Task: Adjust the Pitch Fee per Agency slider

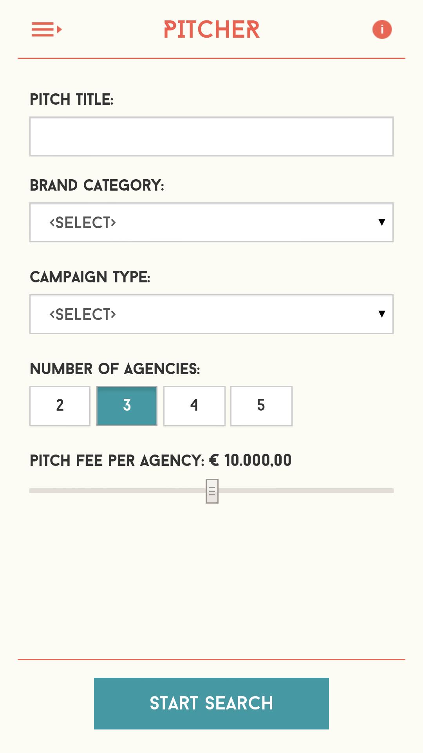Action: tap(211, 489)
